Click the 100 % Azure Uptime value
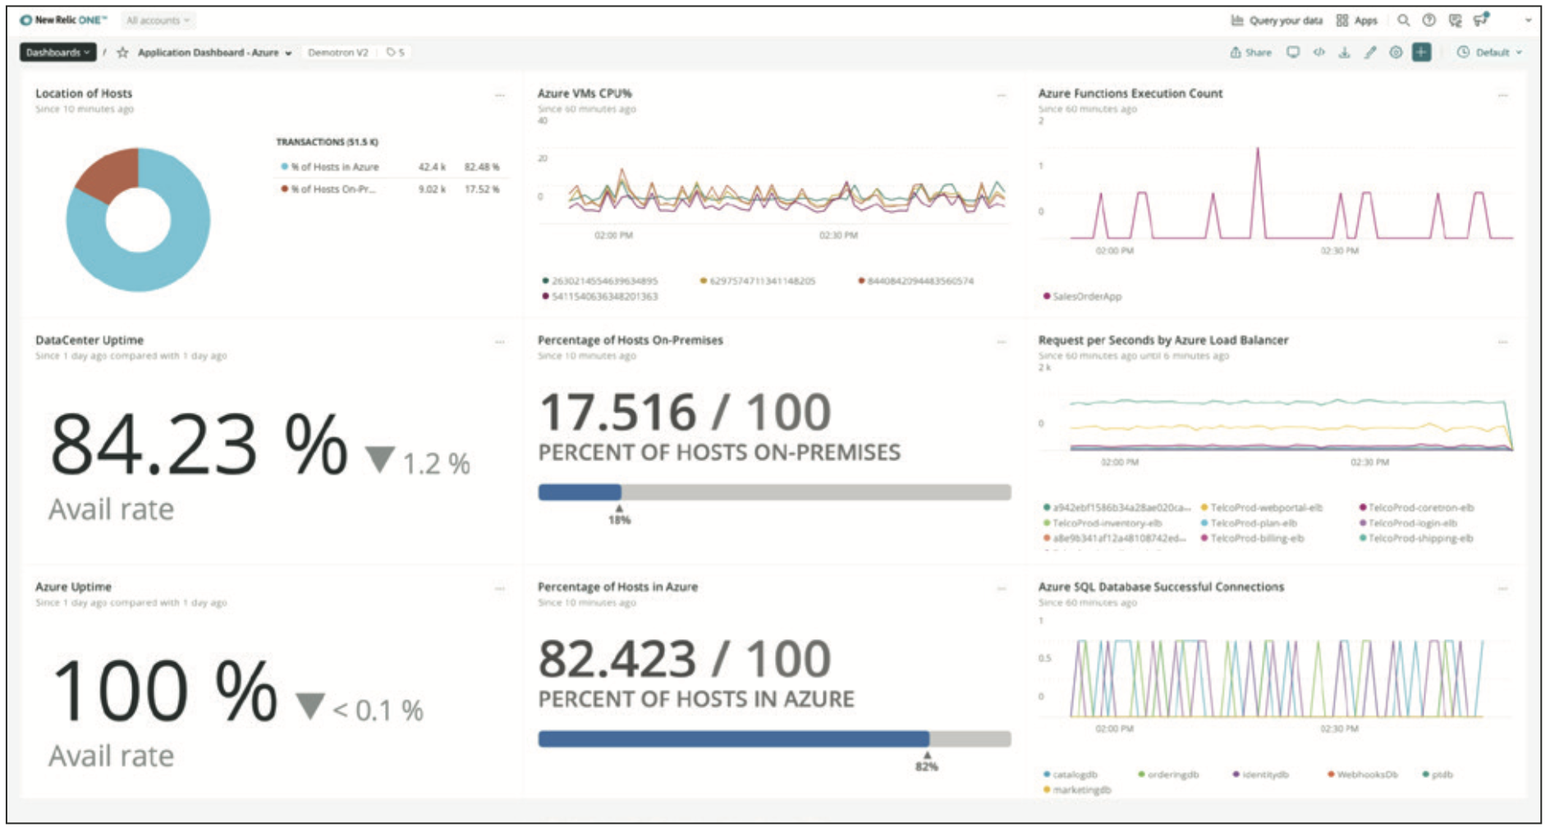1550x832 pixels. pos(164,691)
